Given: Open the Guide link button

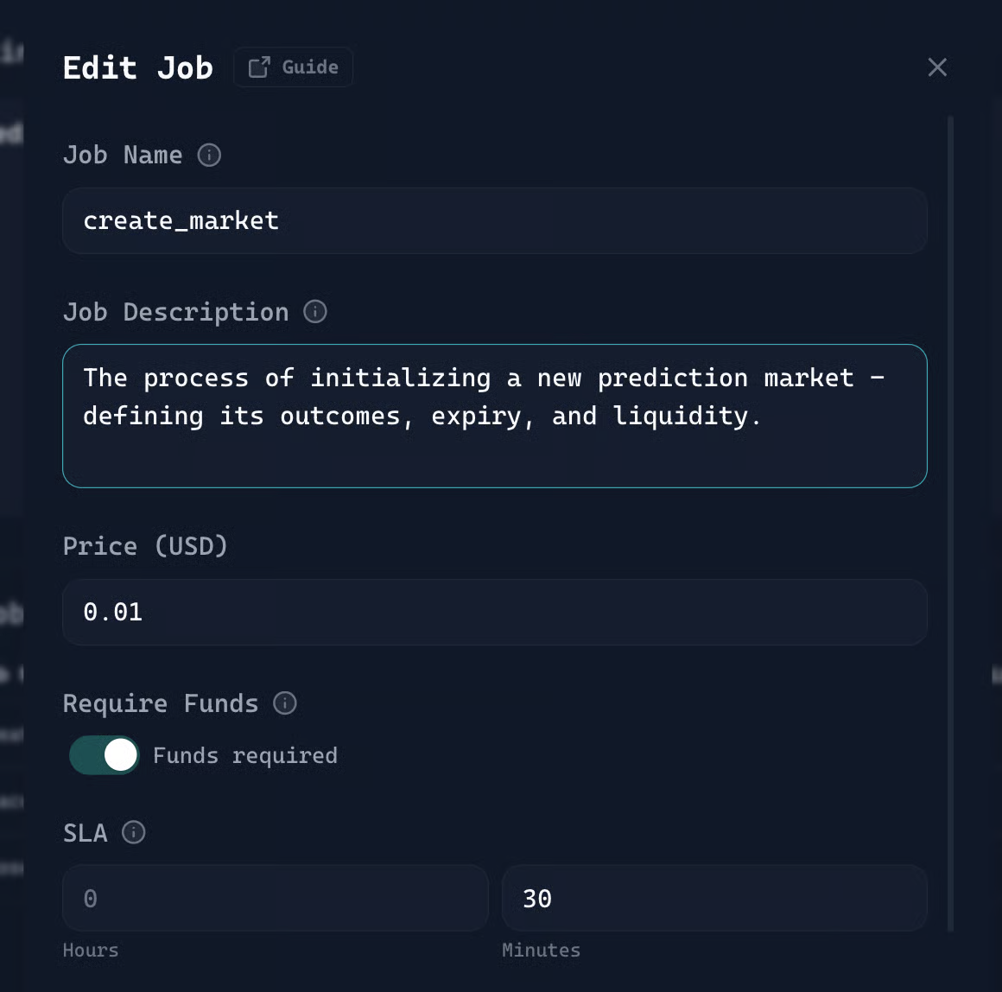Looking at the screenshot, I should coord(293,67).
